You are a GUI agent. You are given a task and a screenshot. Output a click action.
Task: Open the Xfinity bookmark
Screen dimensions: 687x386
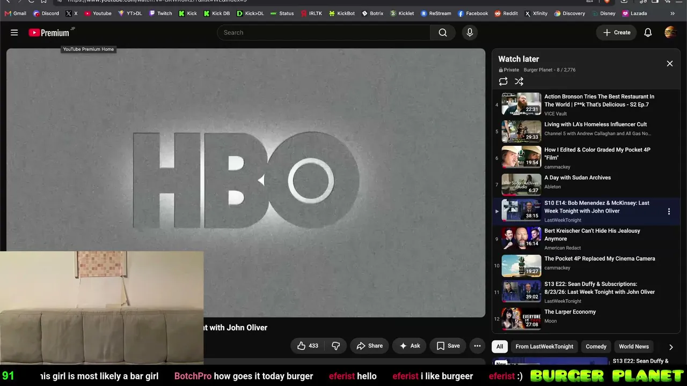(536, 13)
